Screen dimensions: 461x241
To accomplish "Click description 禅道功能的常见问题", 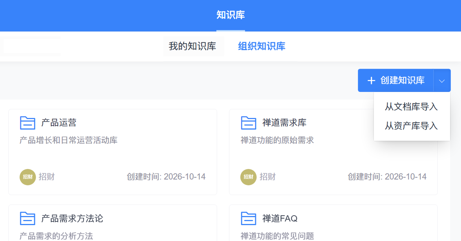I will [277, 236].
